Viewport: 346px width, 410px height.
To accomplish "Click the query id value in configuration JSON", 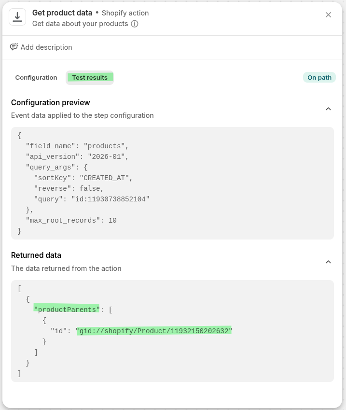I will click(x=111, y=199).
